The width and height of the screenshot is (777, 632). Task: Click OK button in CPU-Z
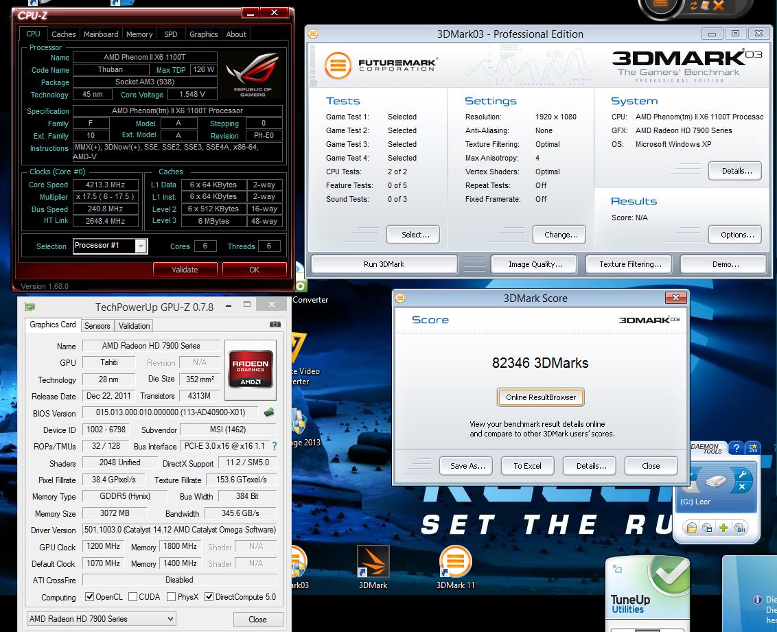tap(254, 270)
